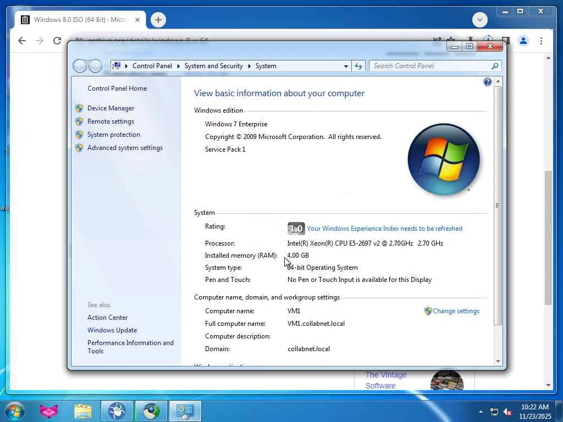Click the shield icon beside Advanced system settings
Viewport: 563px width, 422px height.
click(79, 148)
